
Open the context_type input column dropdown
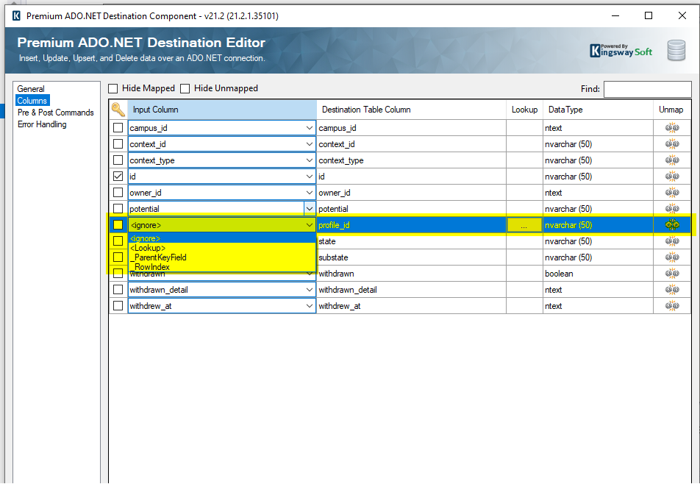coord(310,160)
